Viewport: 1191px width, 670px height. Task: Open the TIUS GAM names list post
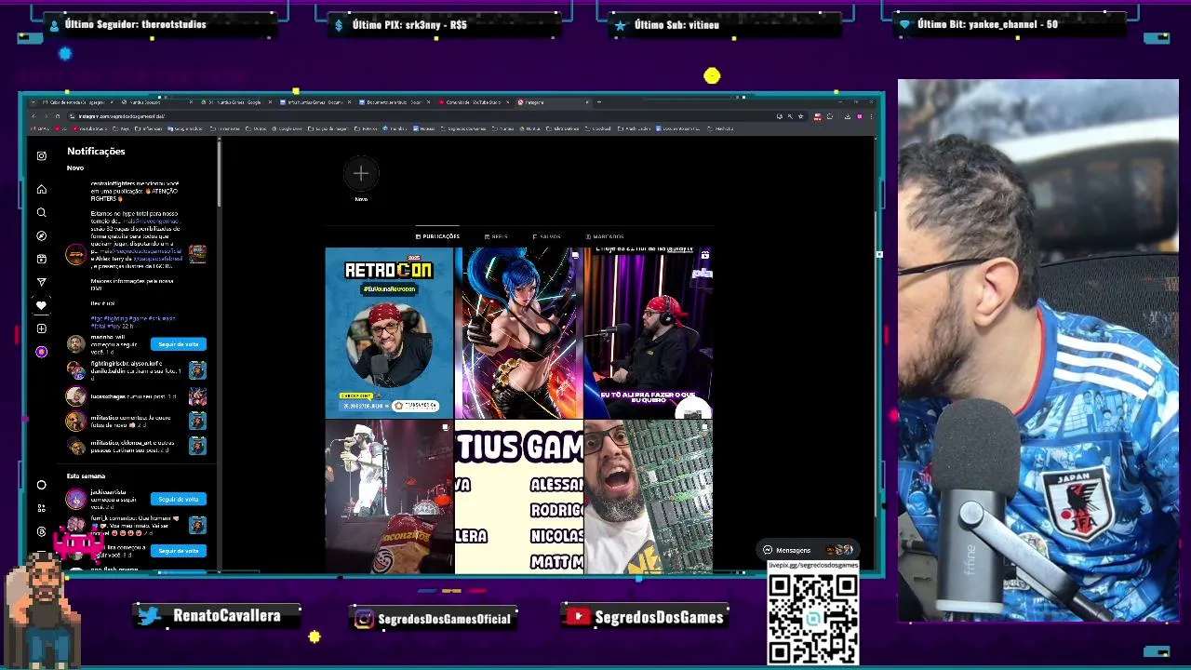(518, 496)
